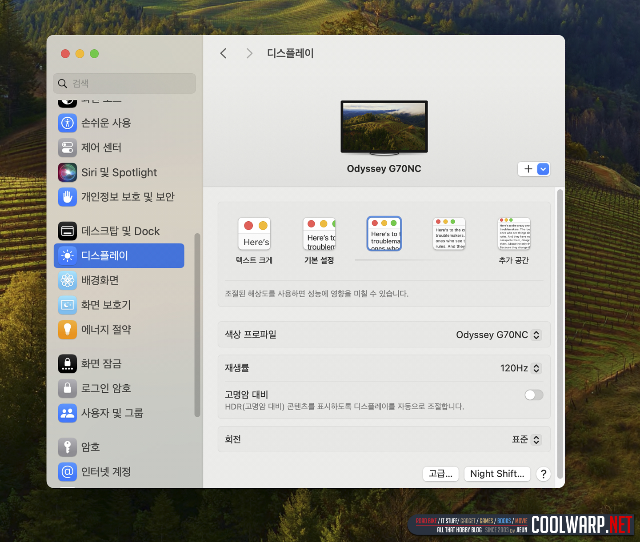Select 제어 센터 sidebar item
This screenshot has width=640, height=542.
[x=119, y=147]
